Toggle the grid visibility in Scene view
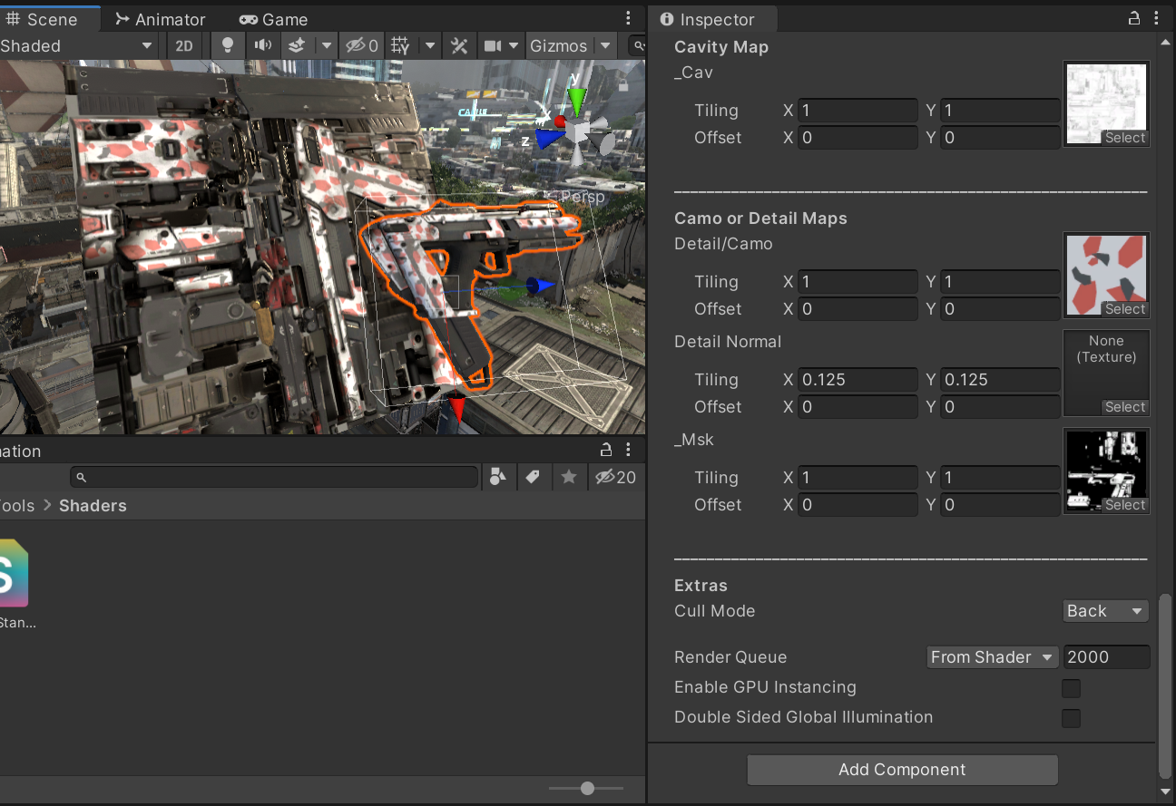 pos(399,45)
